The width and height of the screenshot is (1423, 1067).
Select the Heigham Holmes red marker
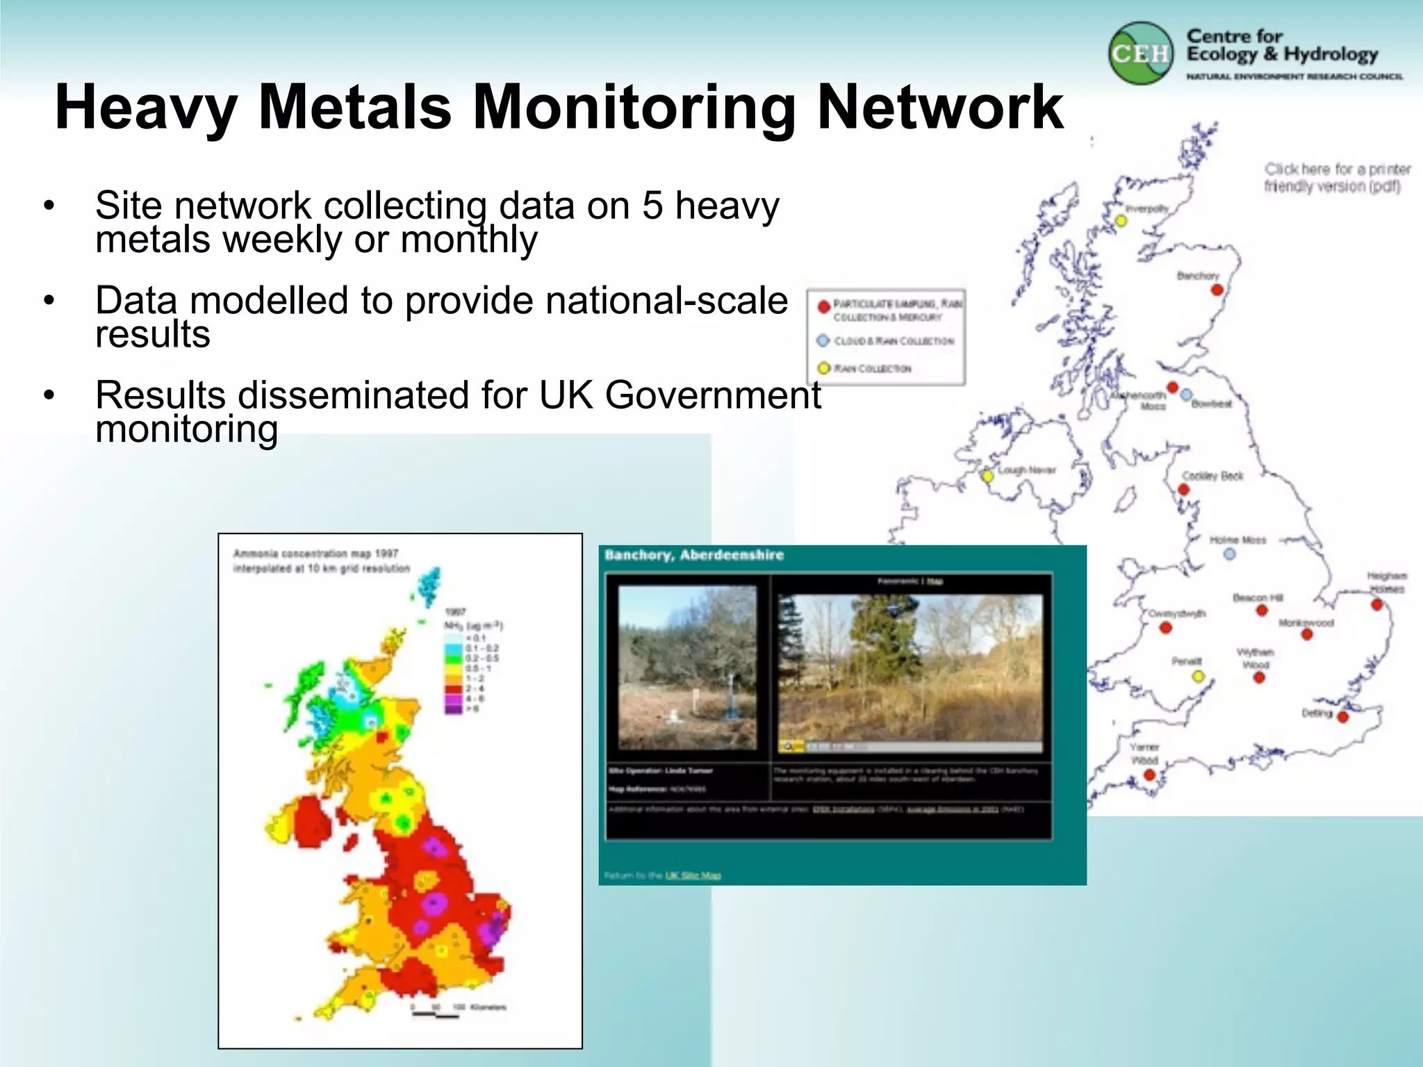[1376, 605]
